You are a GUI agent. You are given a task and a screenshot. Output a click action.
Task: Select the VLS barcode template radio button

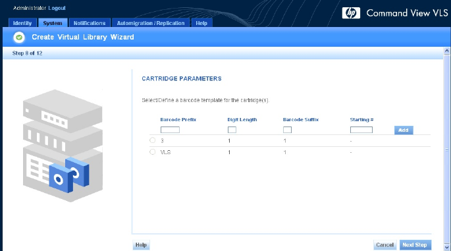(153, 152)
